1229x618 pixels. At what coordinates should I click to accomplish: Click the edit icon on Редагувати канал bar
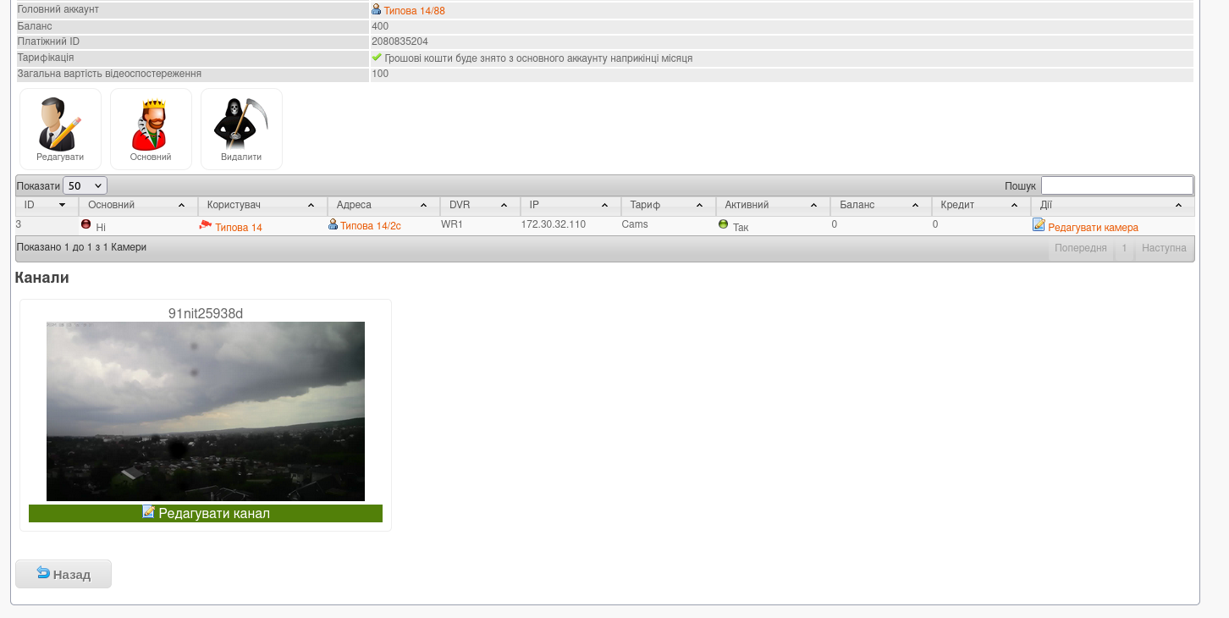pos(148,512)
